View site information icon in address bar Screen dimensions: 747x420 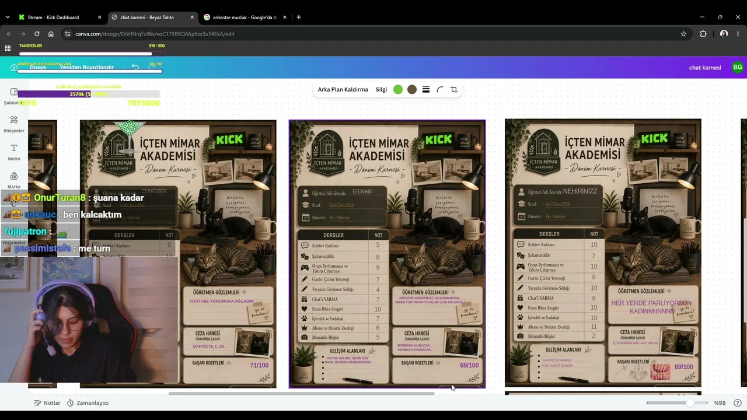(x=68, y=34)
